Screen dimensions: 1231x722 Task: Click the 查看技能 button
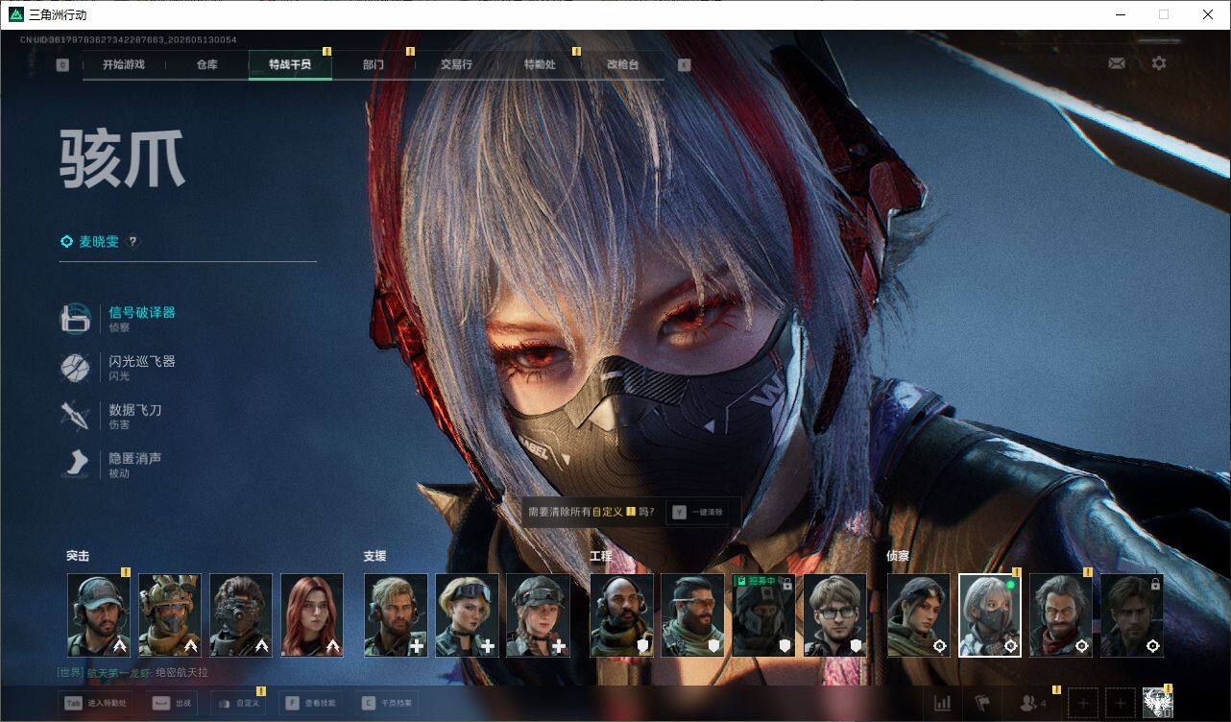tap(311, 703)
